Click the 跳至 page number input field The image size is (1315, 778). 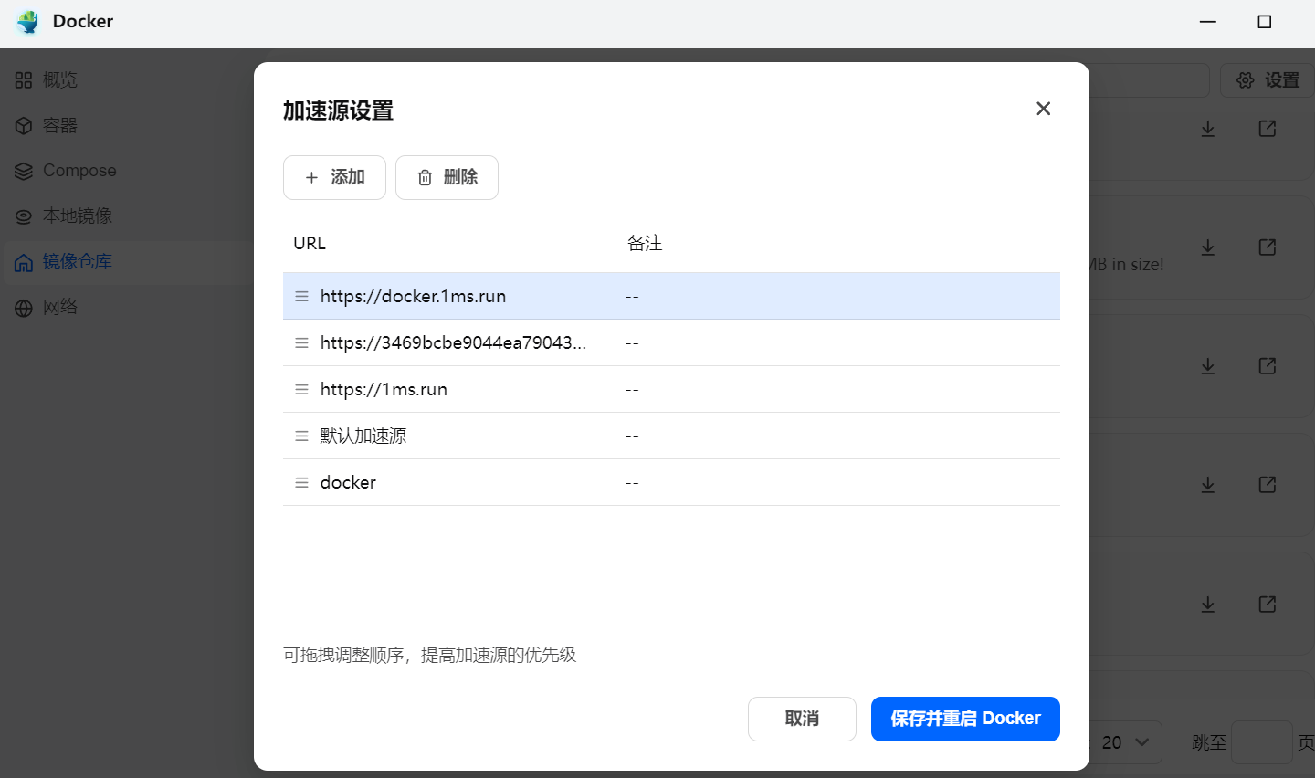1262,742
